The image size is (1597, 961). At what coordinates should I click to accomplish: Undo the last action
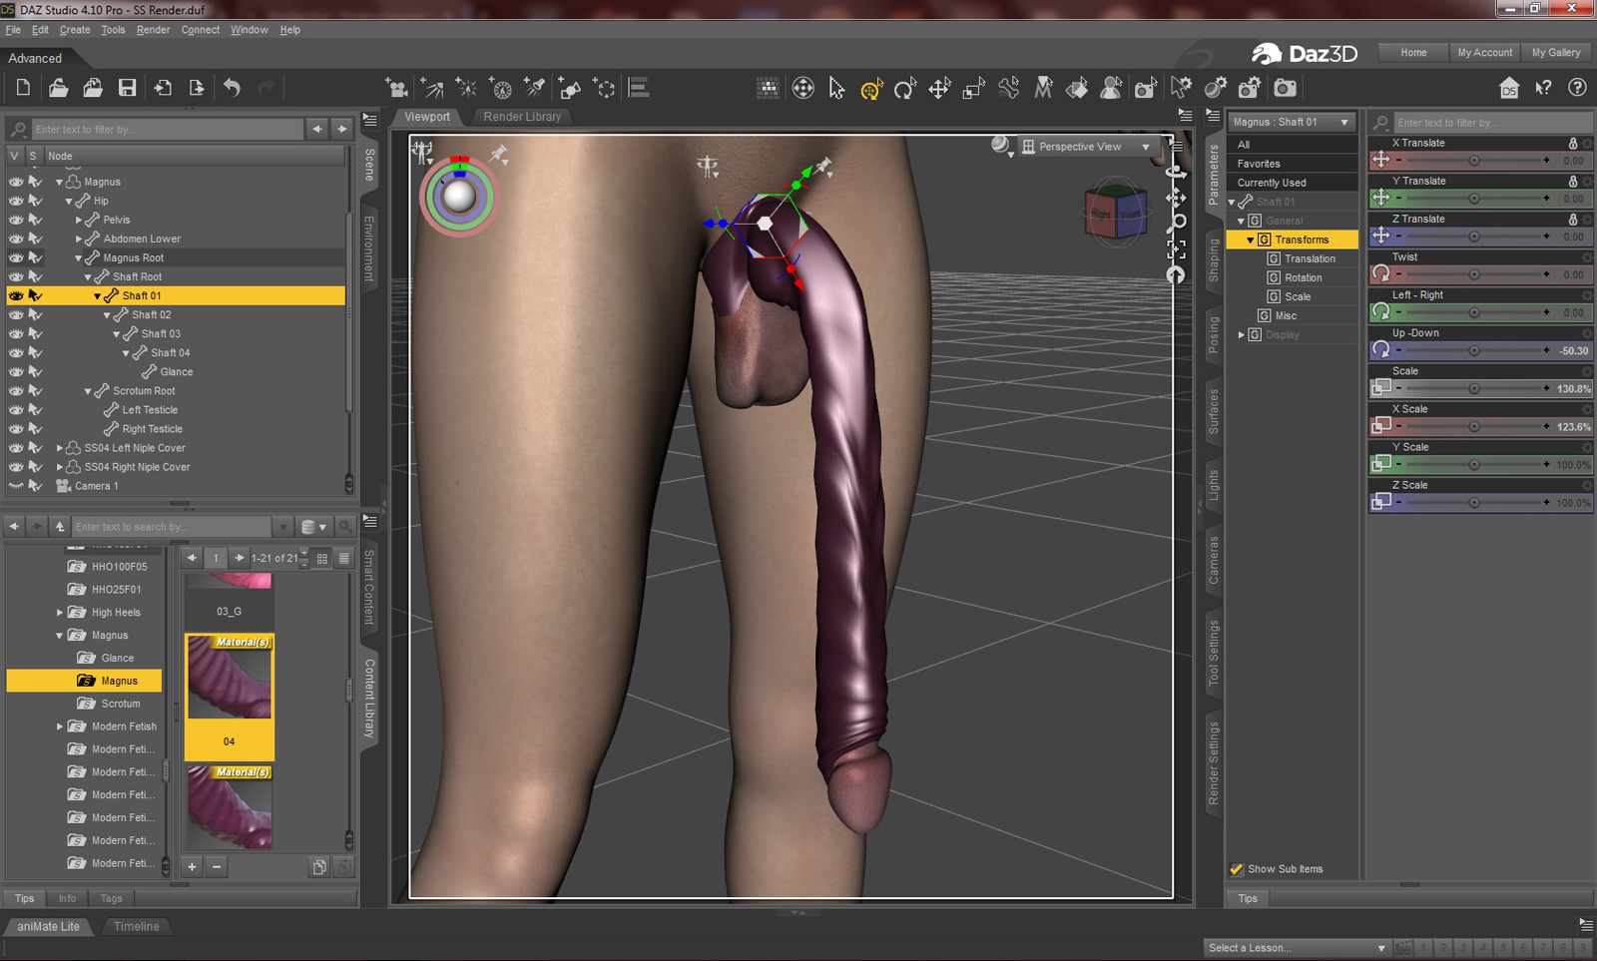pos(232,88)
